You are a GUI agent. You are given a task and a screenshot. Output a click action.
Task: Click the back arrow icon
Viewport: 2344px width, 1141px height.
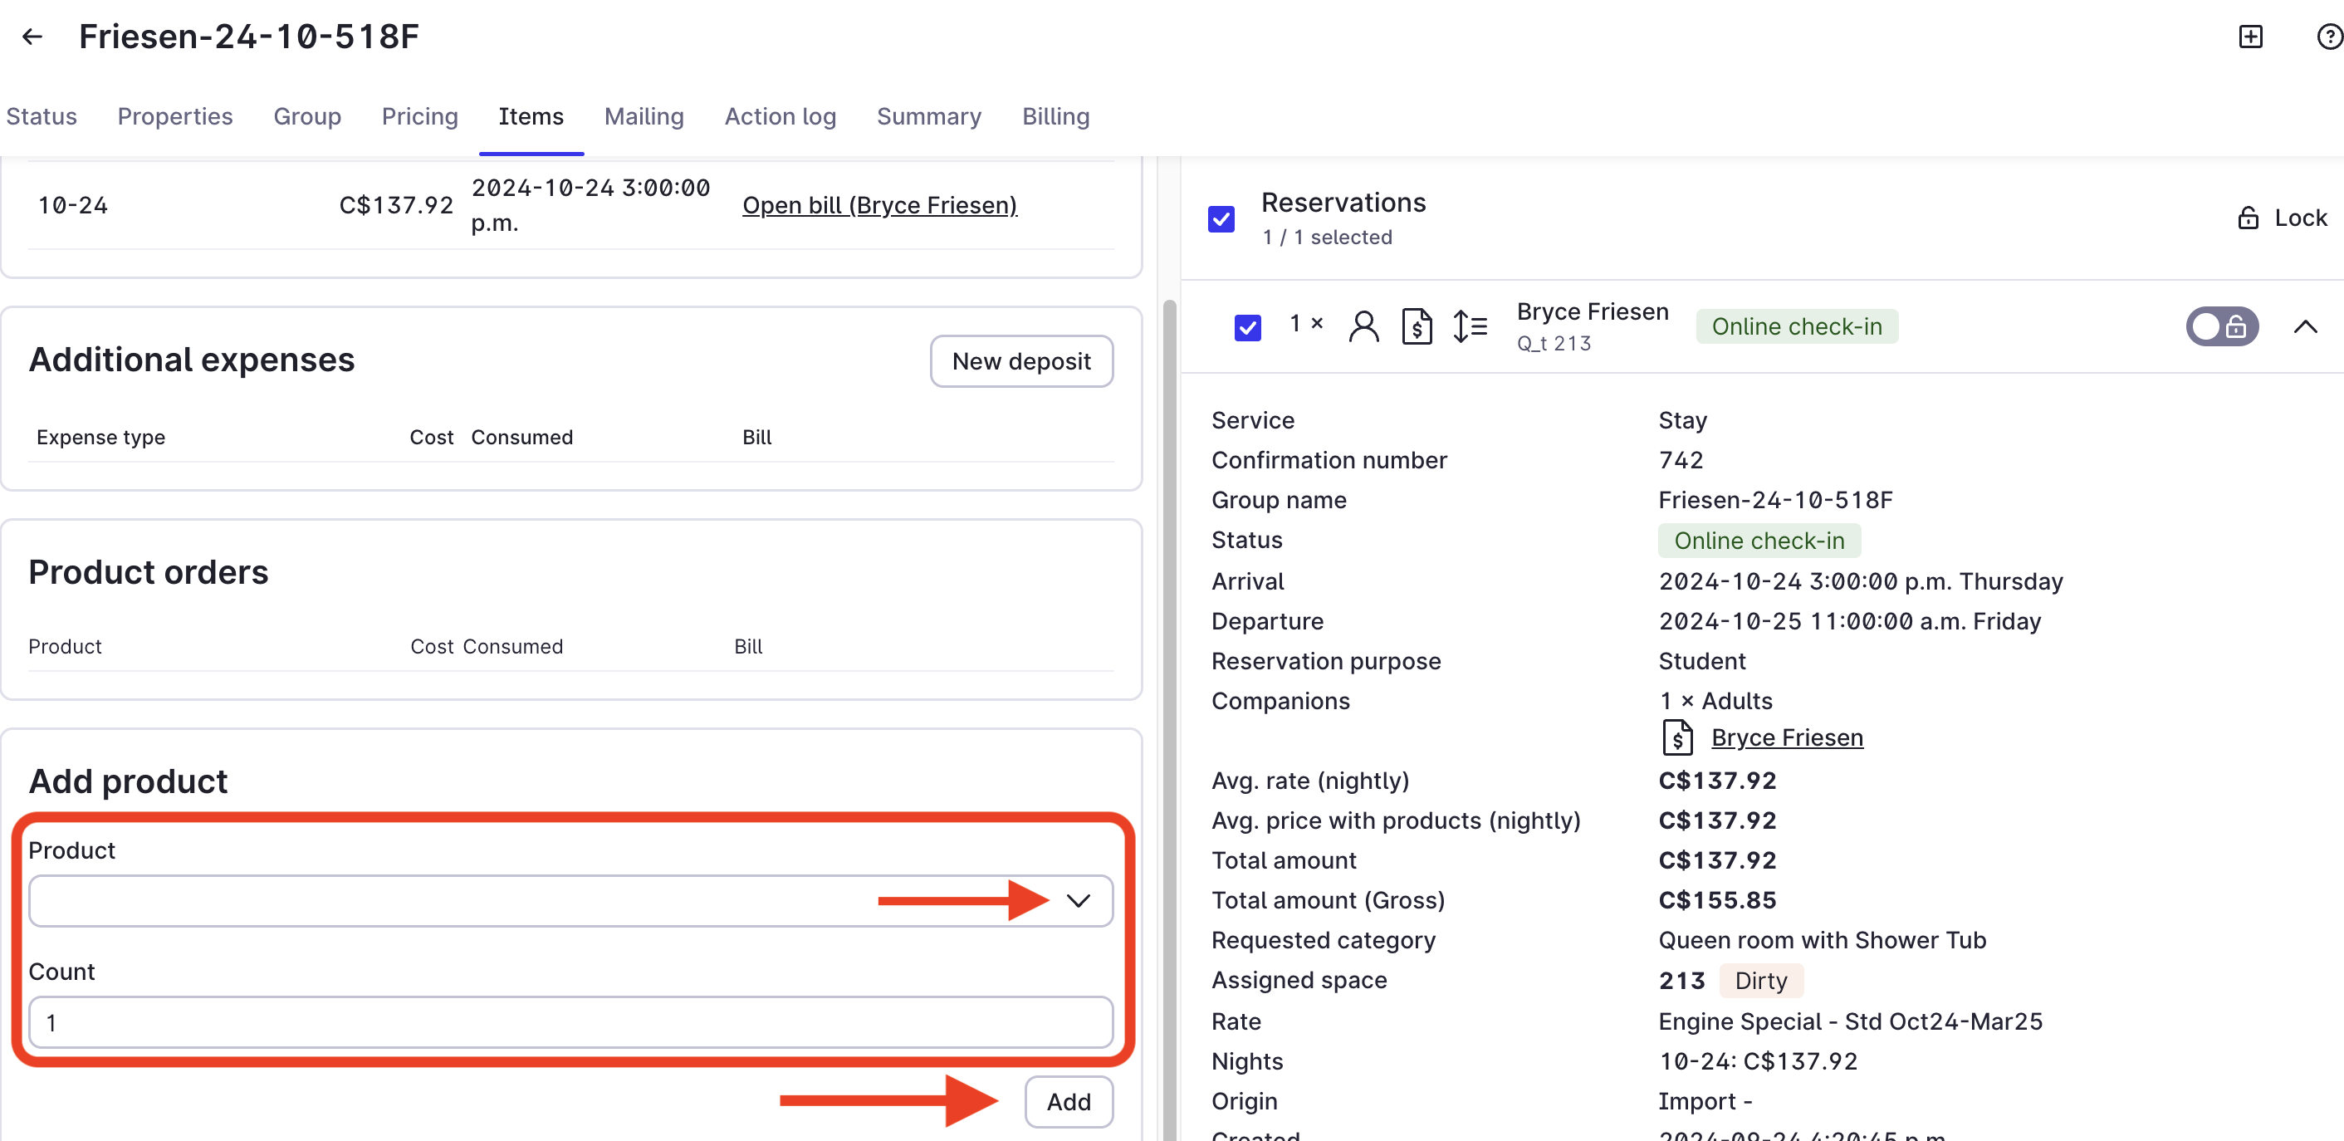tap(32, 37)
